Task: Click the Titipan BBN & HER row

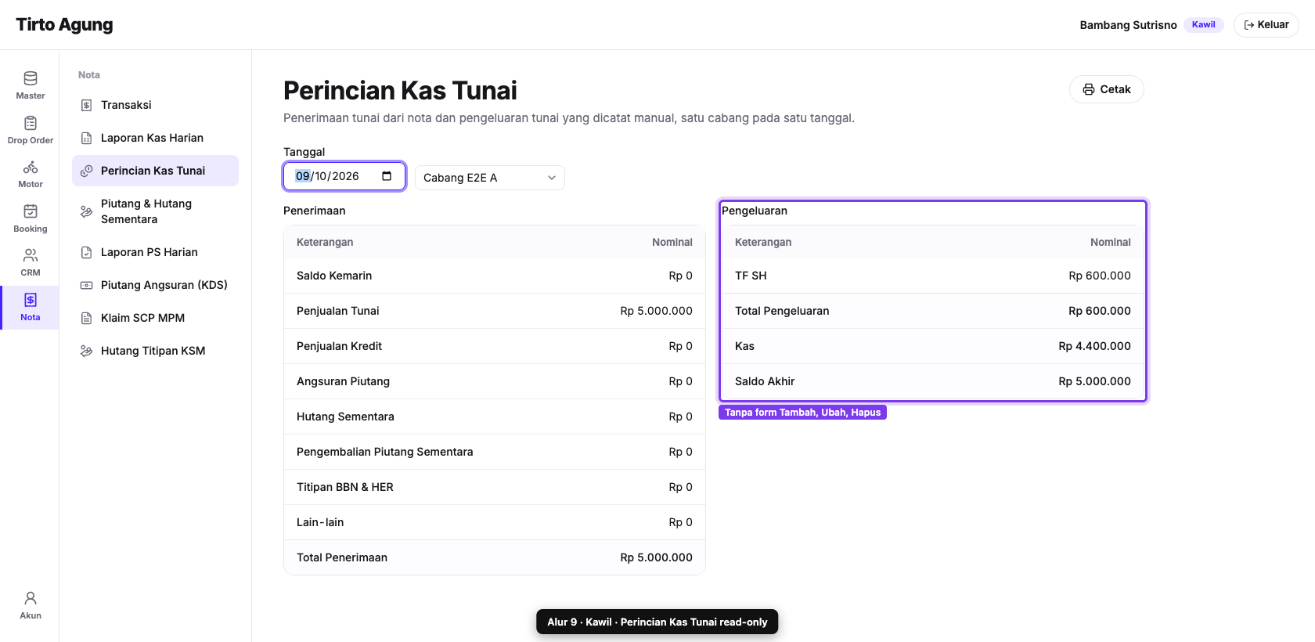Action: [x=495, y=487]
